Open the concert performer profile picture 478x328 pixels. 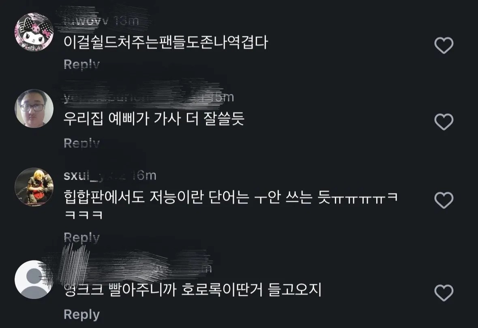click(34, 186)
